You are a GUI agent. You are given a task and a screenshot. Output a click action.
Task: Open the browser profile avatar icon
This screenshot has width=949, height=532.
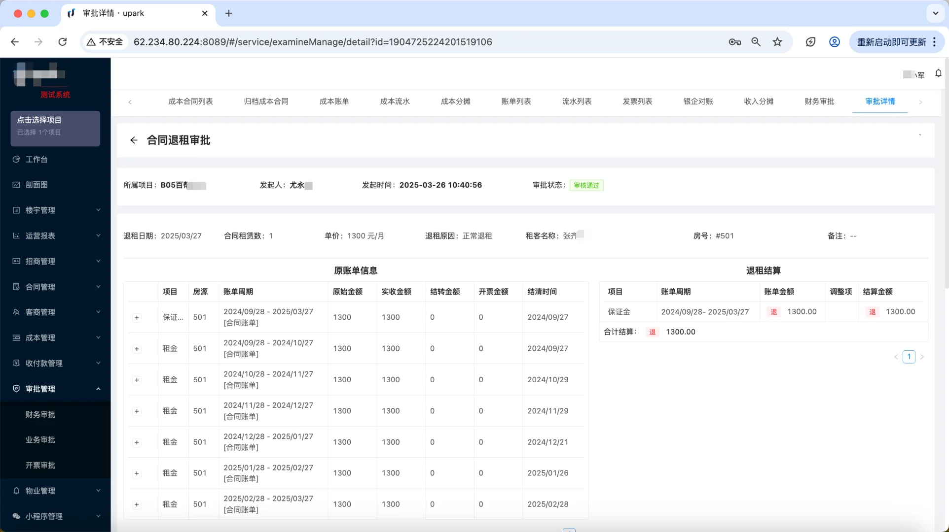(834, 42)
